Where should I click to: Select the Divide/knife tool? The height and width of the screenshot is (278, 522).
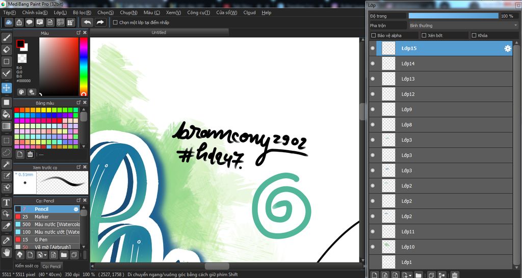tap(6, 226)
